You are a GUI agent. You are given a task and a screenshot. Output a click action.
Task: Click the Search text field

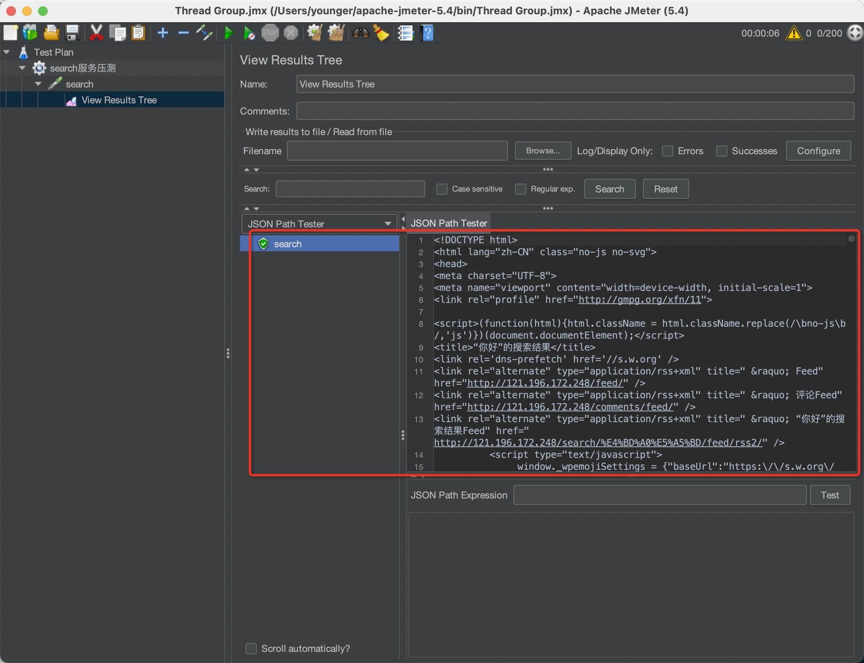pos(350,189)
